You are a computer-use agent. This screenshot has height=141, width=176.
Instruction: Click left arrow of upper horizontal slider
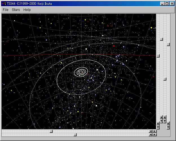pos(151,131)
